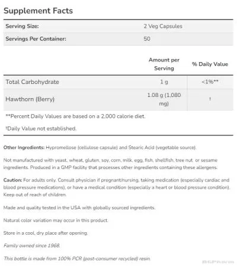
Task: Click the 2 Veg Capsules value
Action: point(163,26)
